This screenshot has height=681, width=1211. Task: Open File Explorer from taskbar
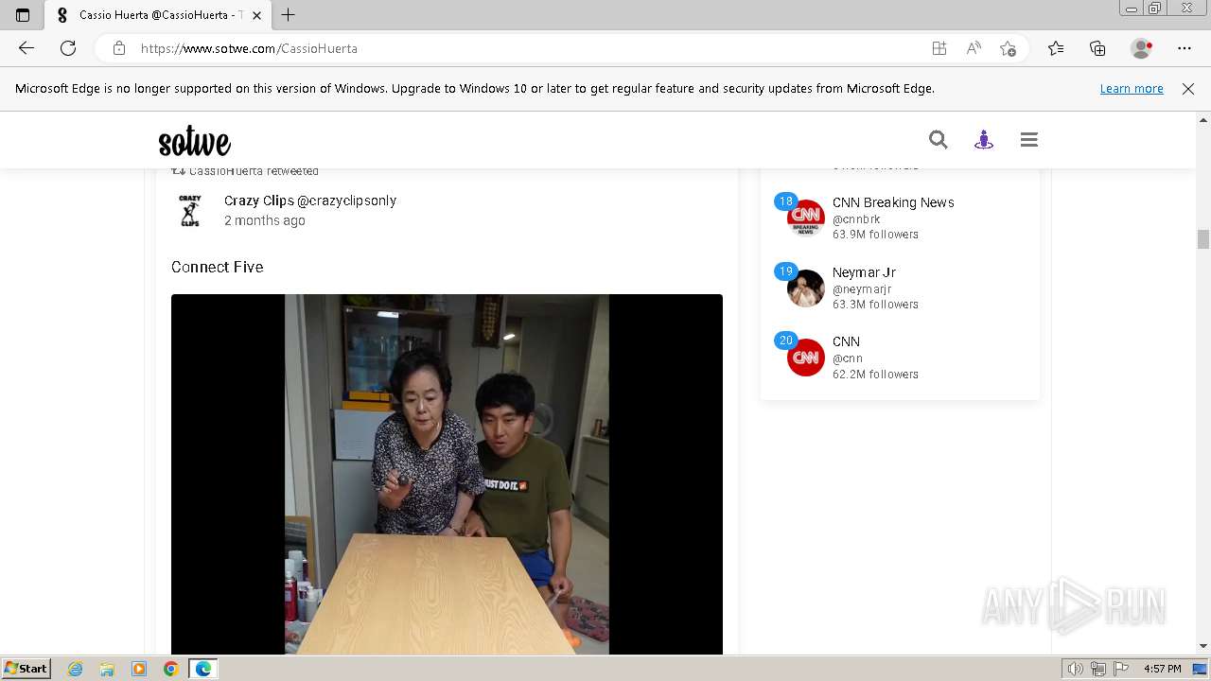(107, 669)
